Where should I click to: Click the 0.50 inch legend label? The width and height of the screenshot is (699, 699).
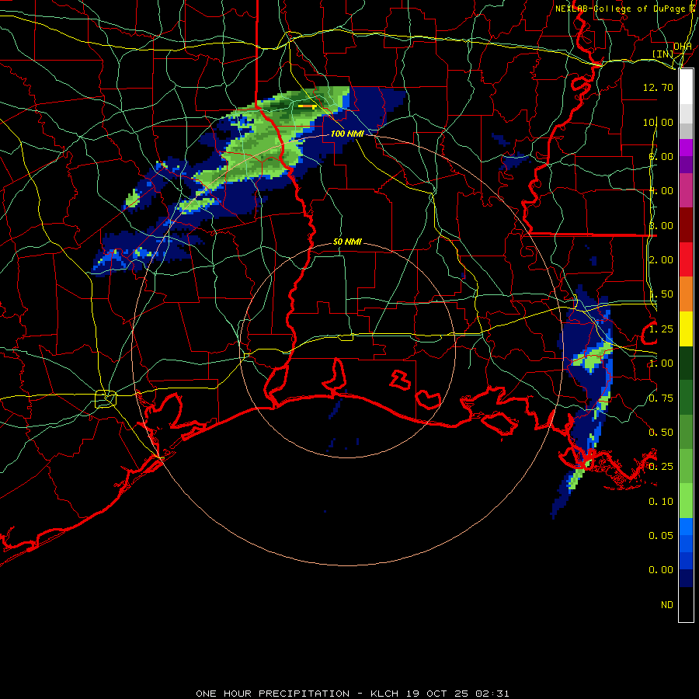[661, 433]
